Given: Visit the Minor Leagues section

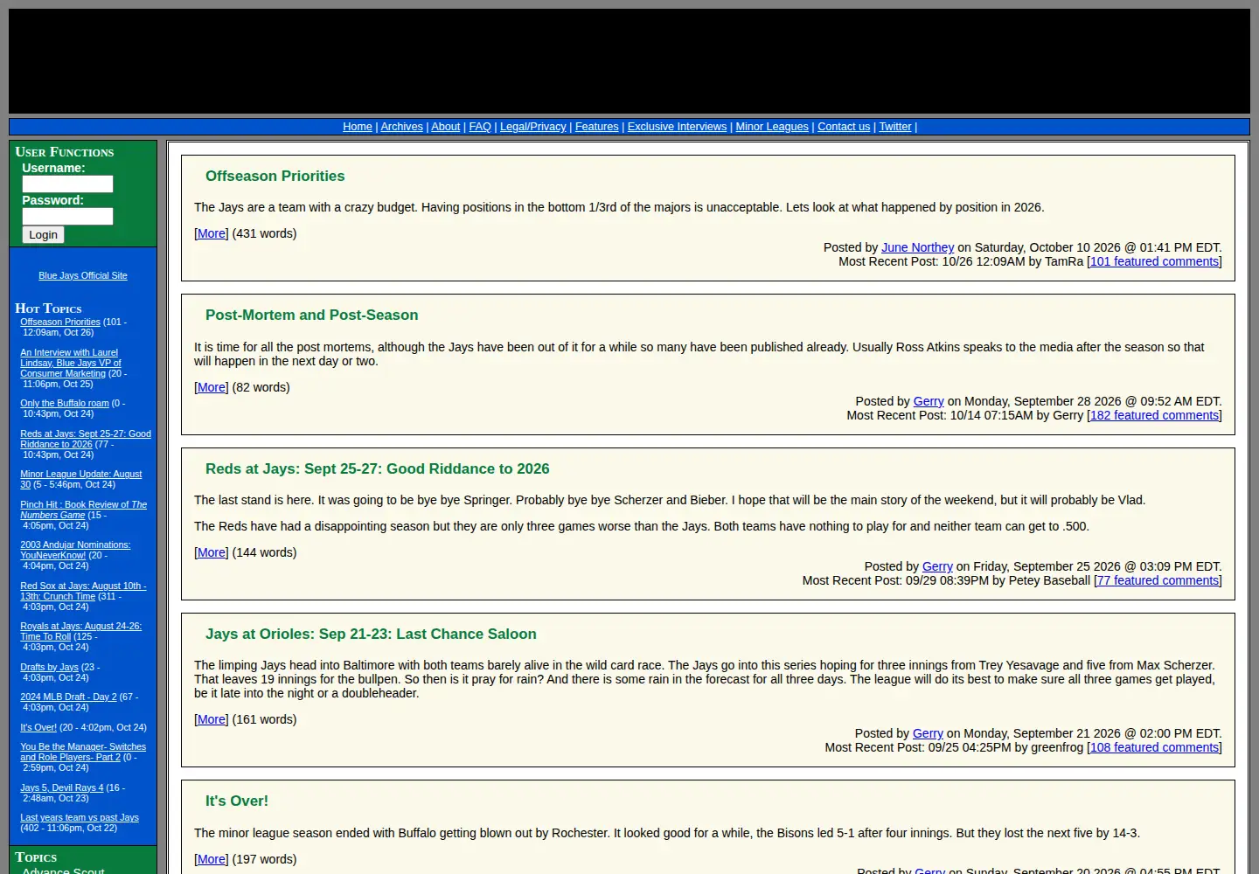Looking at the screenshot, I should (x=772, y=127).
